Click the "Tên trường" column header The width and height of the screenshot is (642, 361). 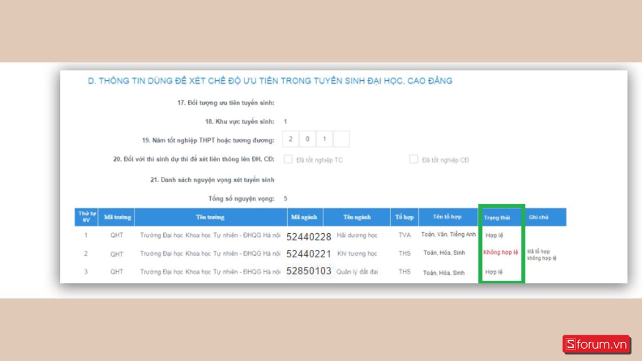[x=210, y=217]
